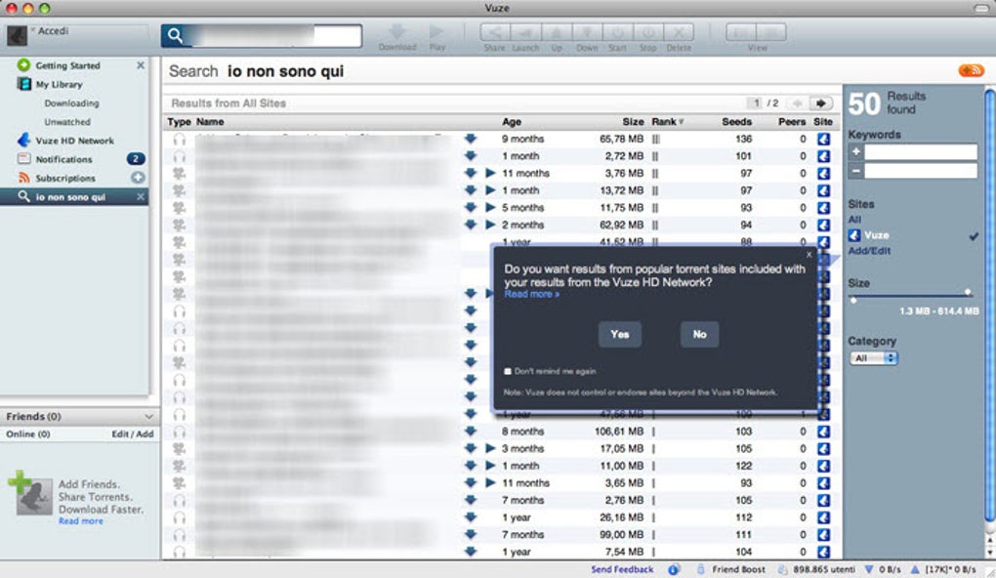Click Read more link in dialog
This screenshot has height=578, width=996.
tap(531, 294)
